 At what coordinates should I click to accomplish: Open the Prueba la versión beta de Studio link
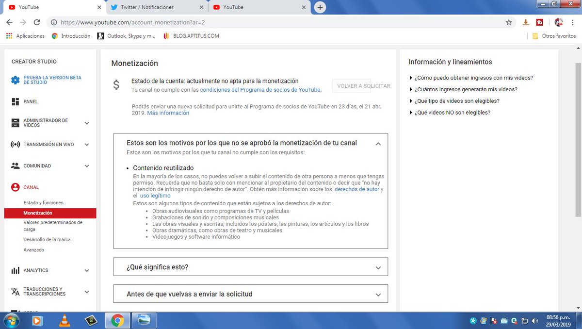pyautogui.click(x=52, y=80)
